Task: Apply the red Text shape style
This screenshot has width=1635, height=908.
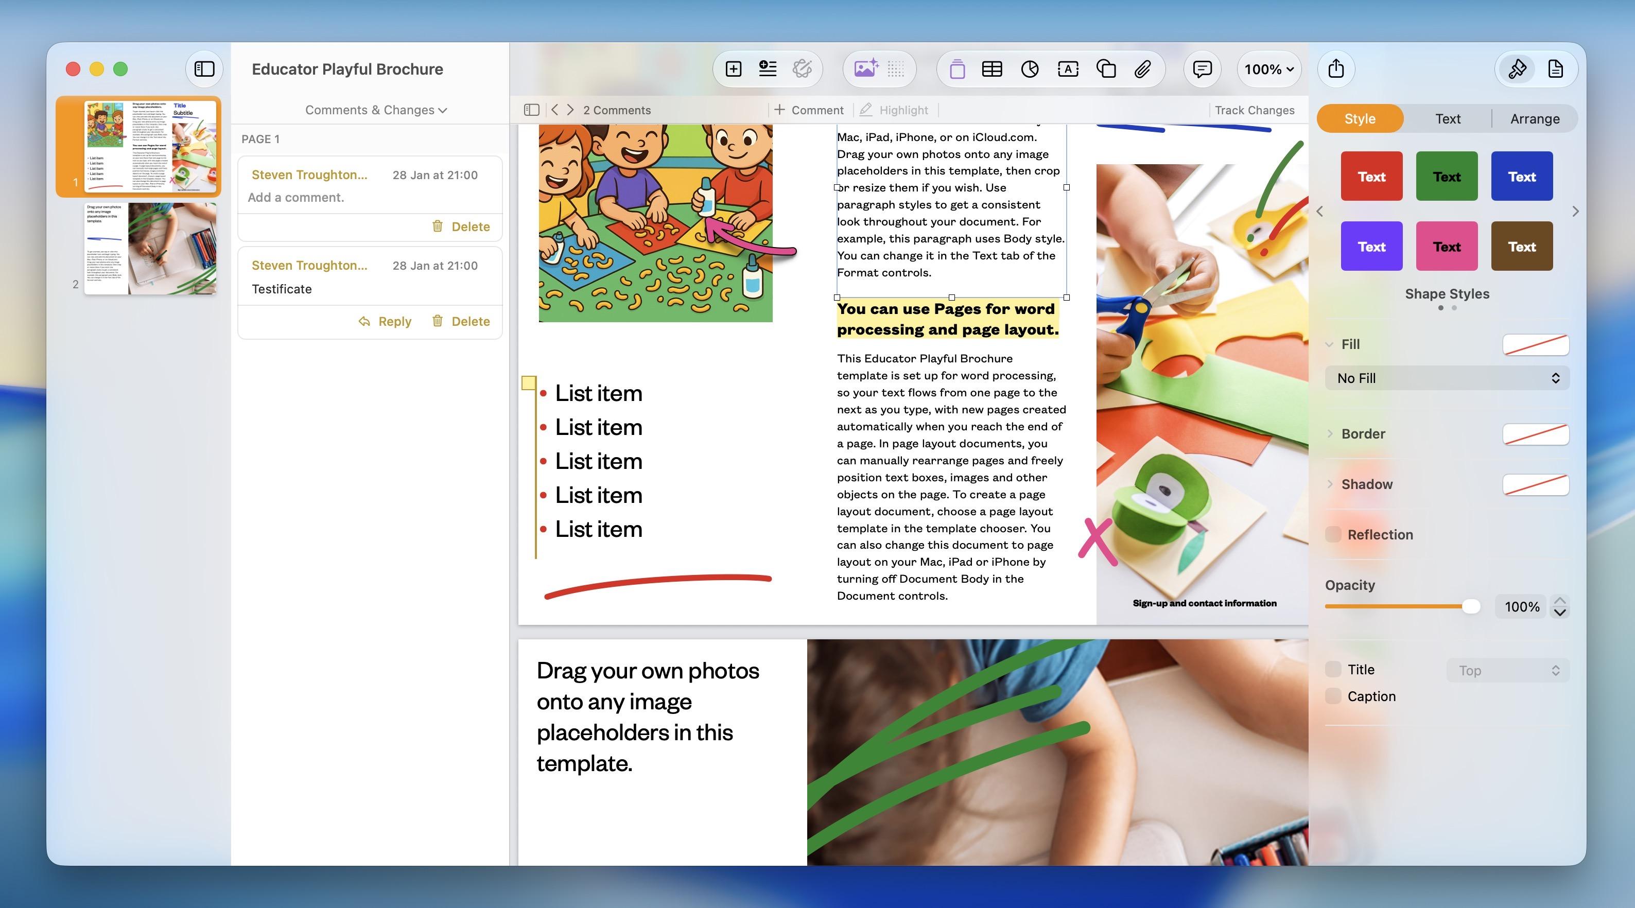Action: pos(1371,176)
